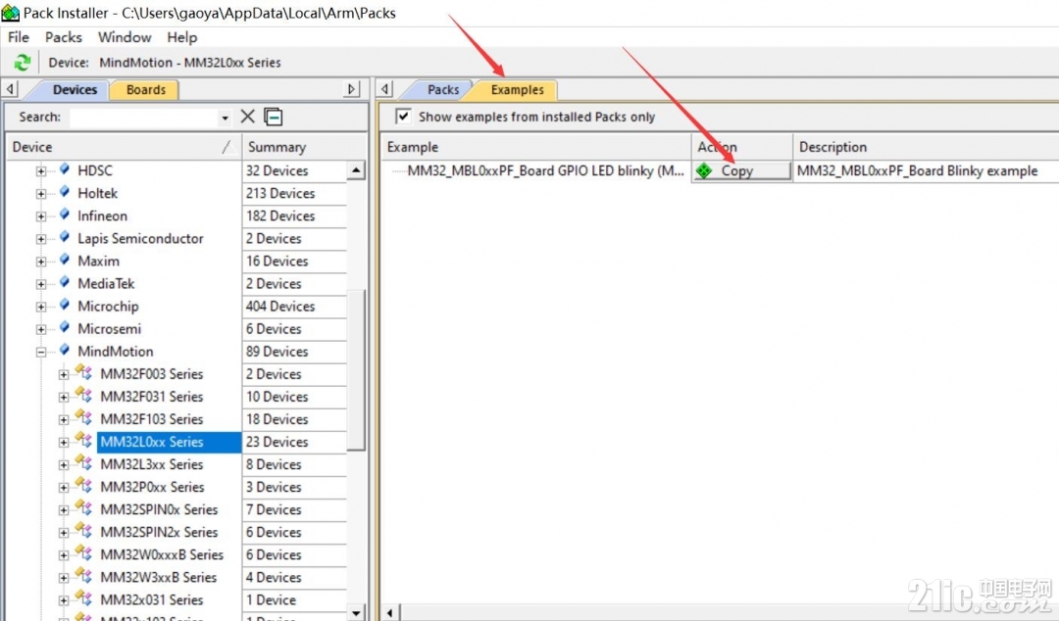Click the HDSC vendor diamond icon
This screenshot has height=621, width=1059.
[65, 168]
